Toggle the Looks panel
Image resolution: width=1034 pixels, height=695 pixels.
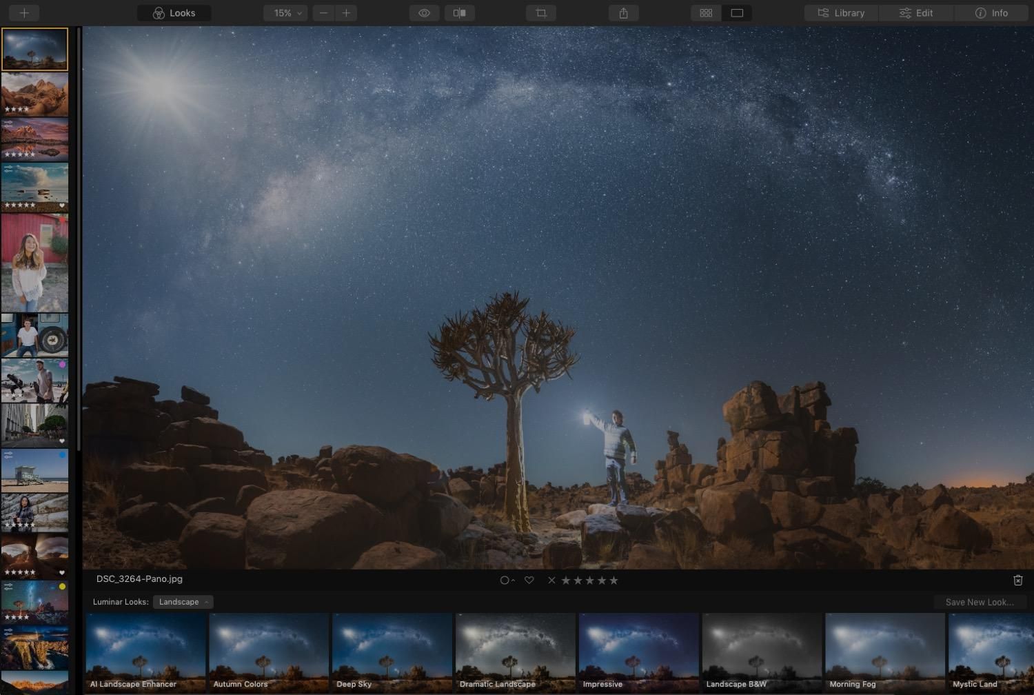[174, 12]
